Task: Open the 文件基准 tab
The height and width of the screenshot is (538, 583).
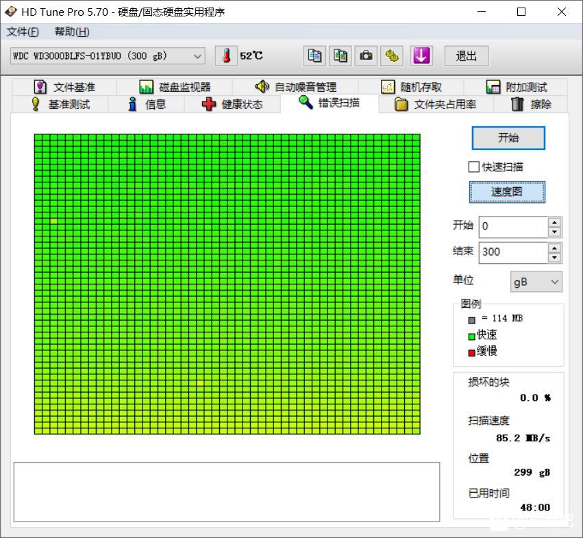Action: [64, 87]
